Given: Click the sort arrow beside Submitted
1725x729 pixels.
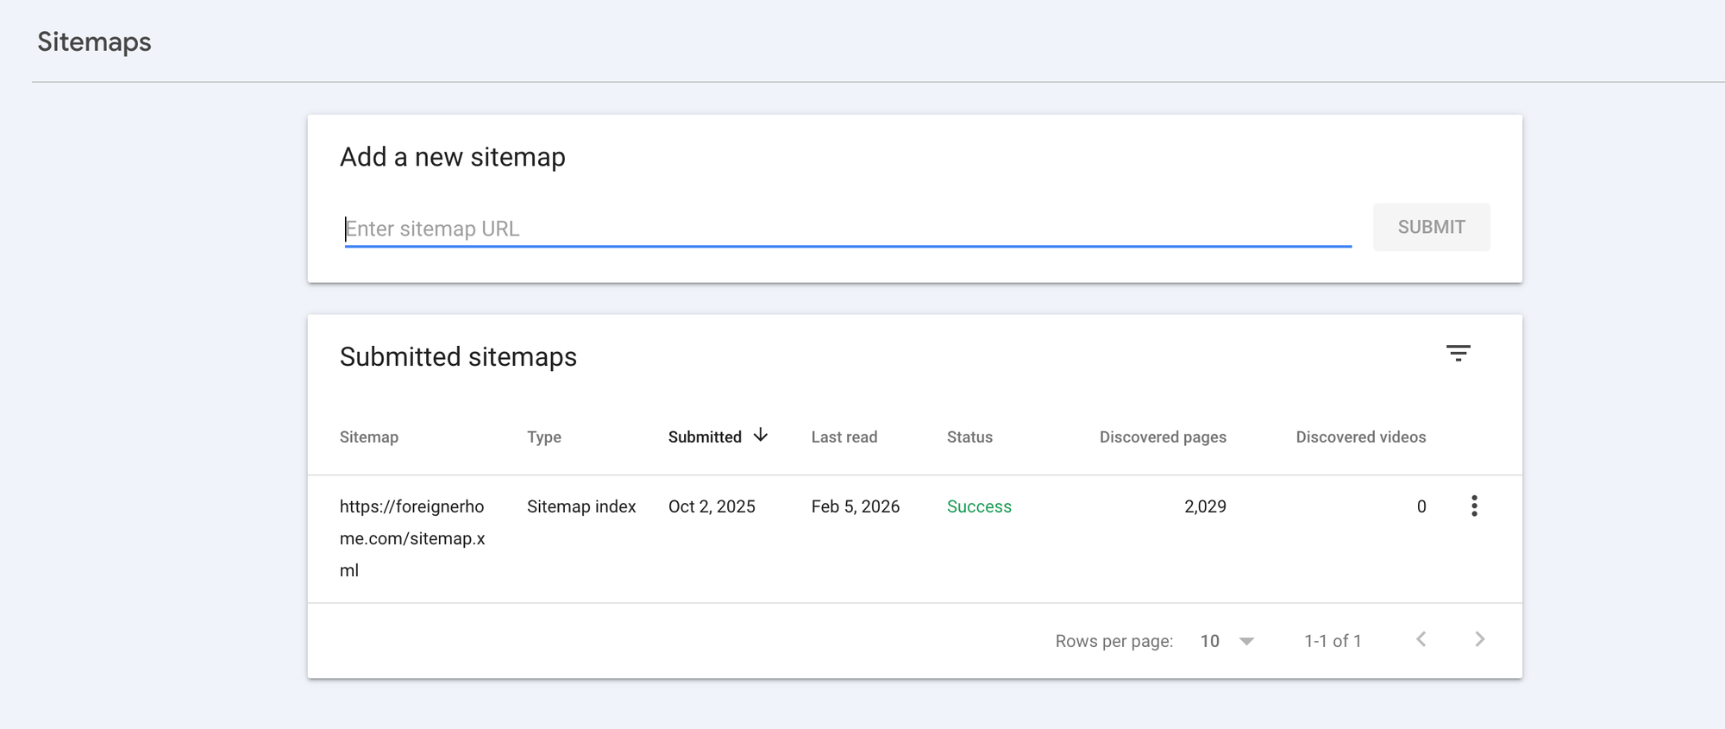Looking at the screenshot, I should [761, 436].
